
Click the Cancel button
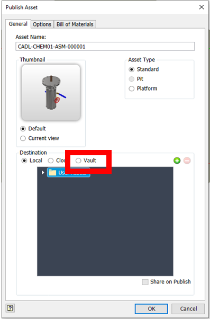tap(188, 308)
